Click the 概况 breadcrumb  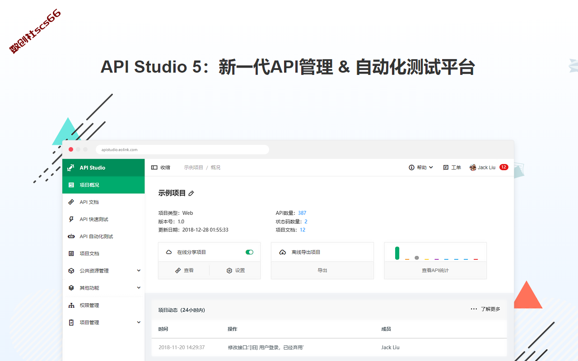coord(215,167)
